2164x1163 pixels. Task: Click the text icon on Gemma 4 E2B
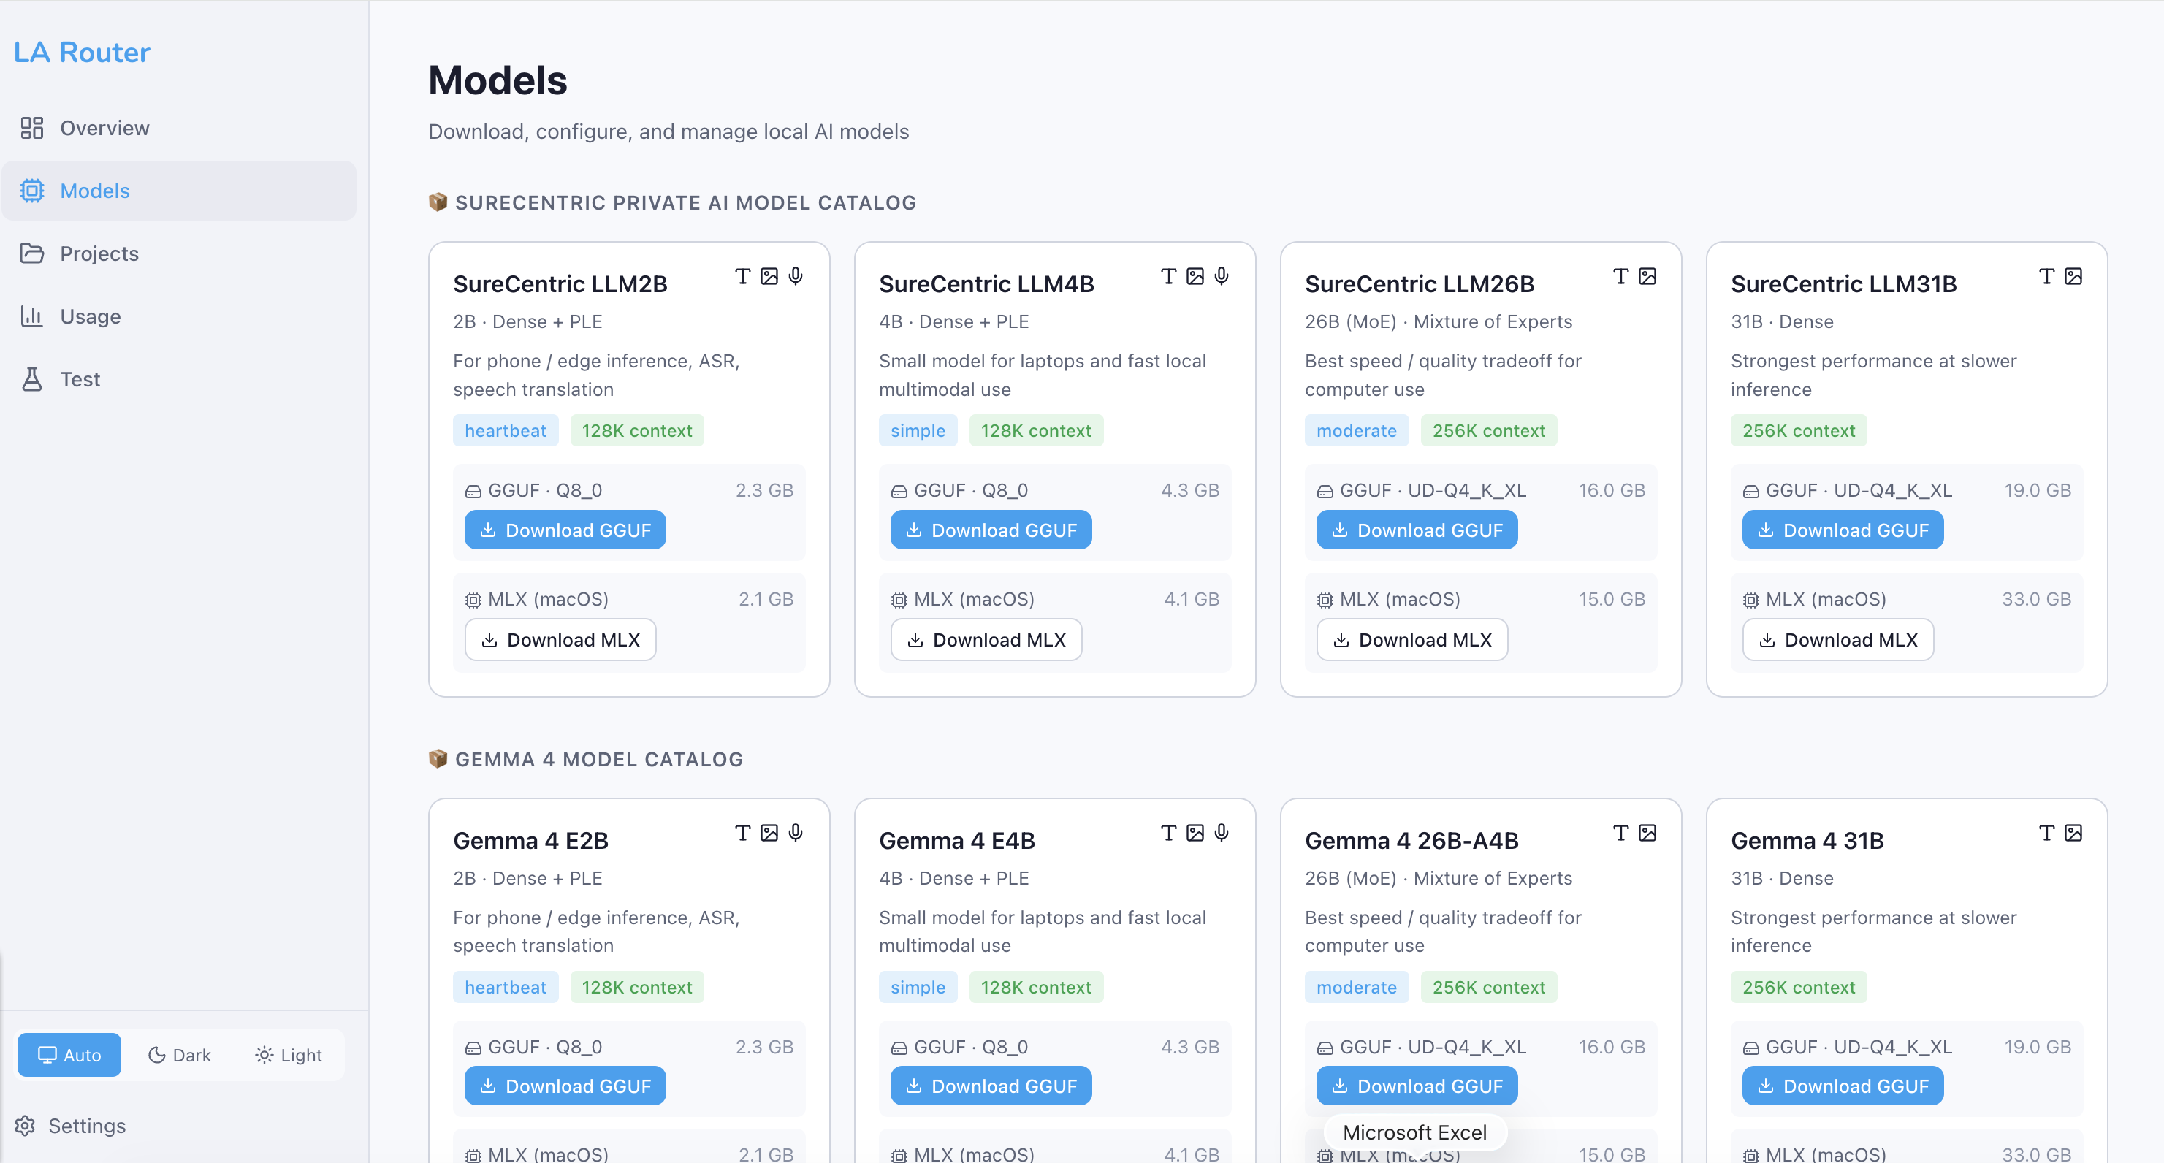742,833
